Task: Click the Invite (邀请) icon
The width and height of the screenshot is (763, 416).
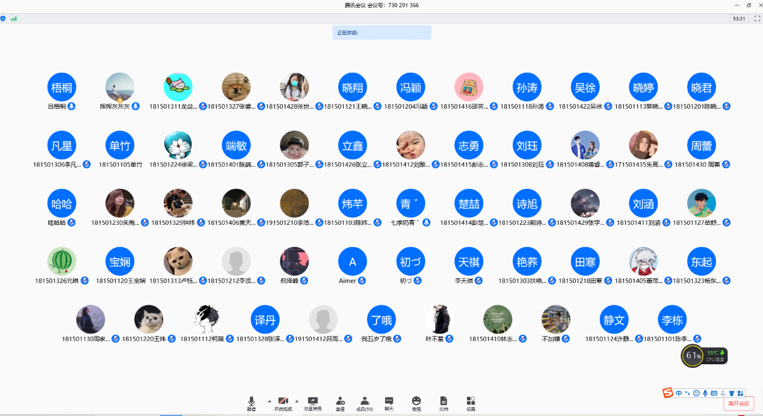Action: (x=340, y=403)
